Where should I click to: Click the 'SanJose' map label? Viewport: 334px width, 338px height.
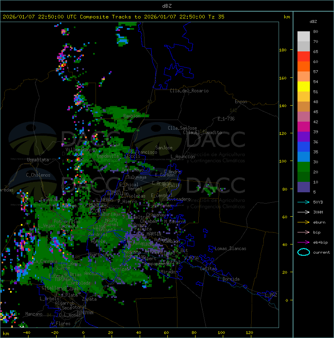pos(164,148)
